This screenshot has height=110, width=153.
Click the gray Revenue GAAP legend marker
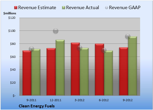pos(106,8)
